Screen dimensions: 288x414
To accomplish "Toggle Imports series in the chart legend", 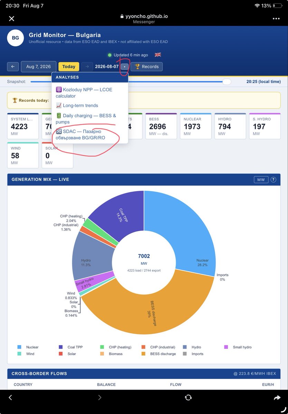I will pyautogui.click(x=193, y=354).
